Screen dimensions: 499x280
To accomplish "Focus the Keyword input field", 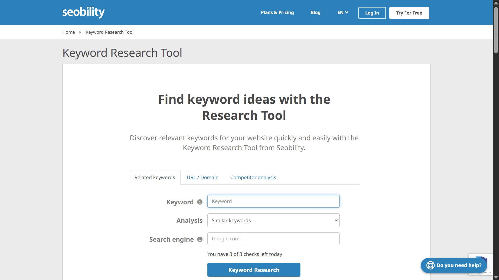I will 273,201.
